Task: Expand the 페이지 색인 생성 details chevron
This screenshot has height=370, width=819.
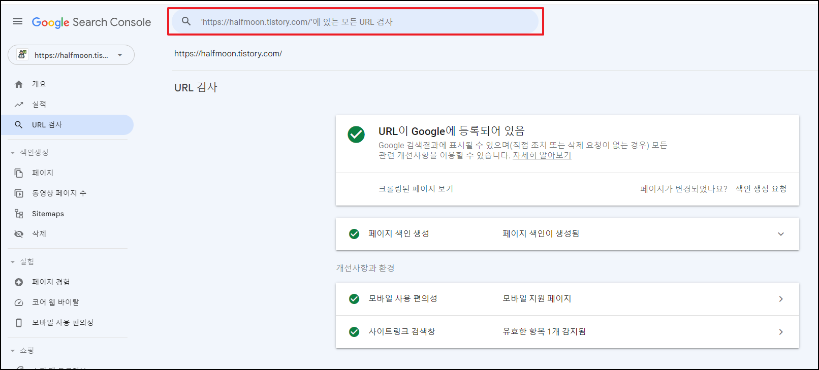Action: pos(781,234)
